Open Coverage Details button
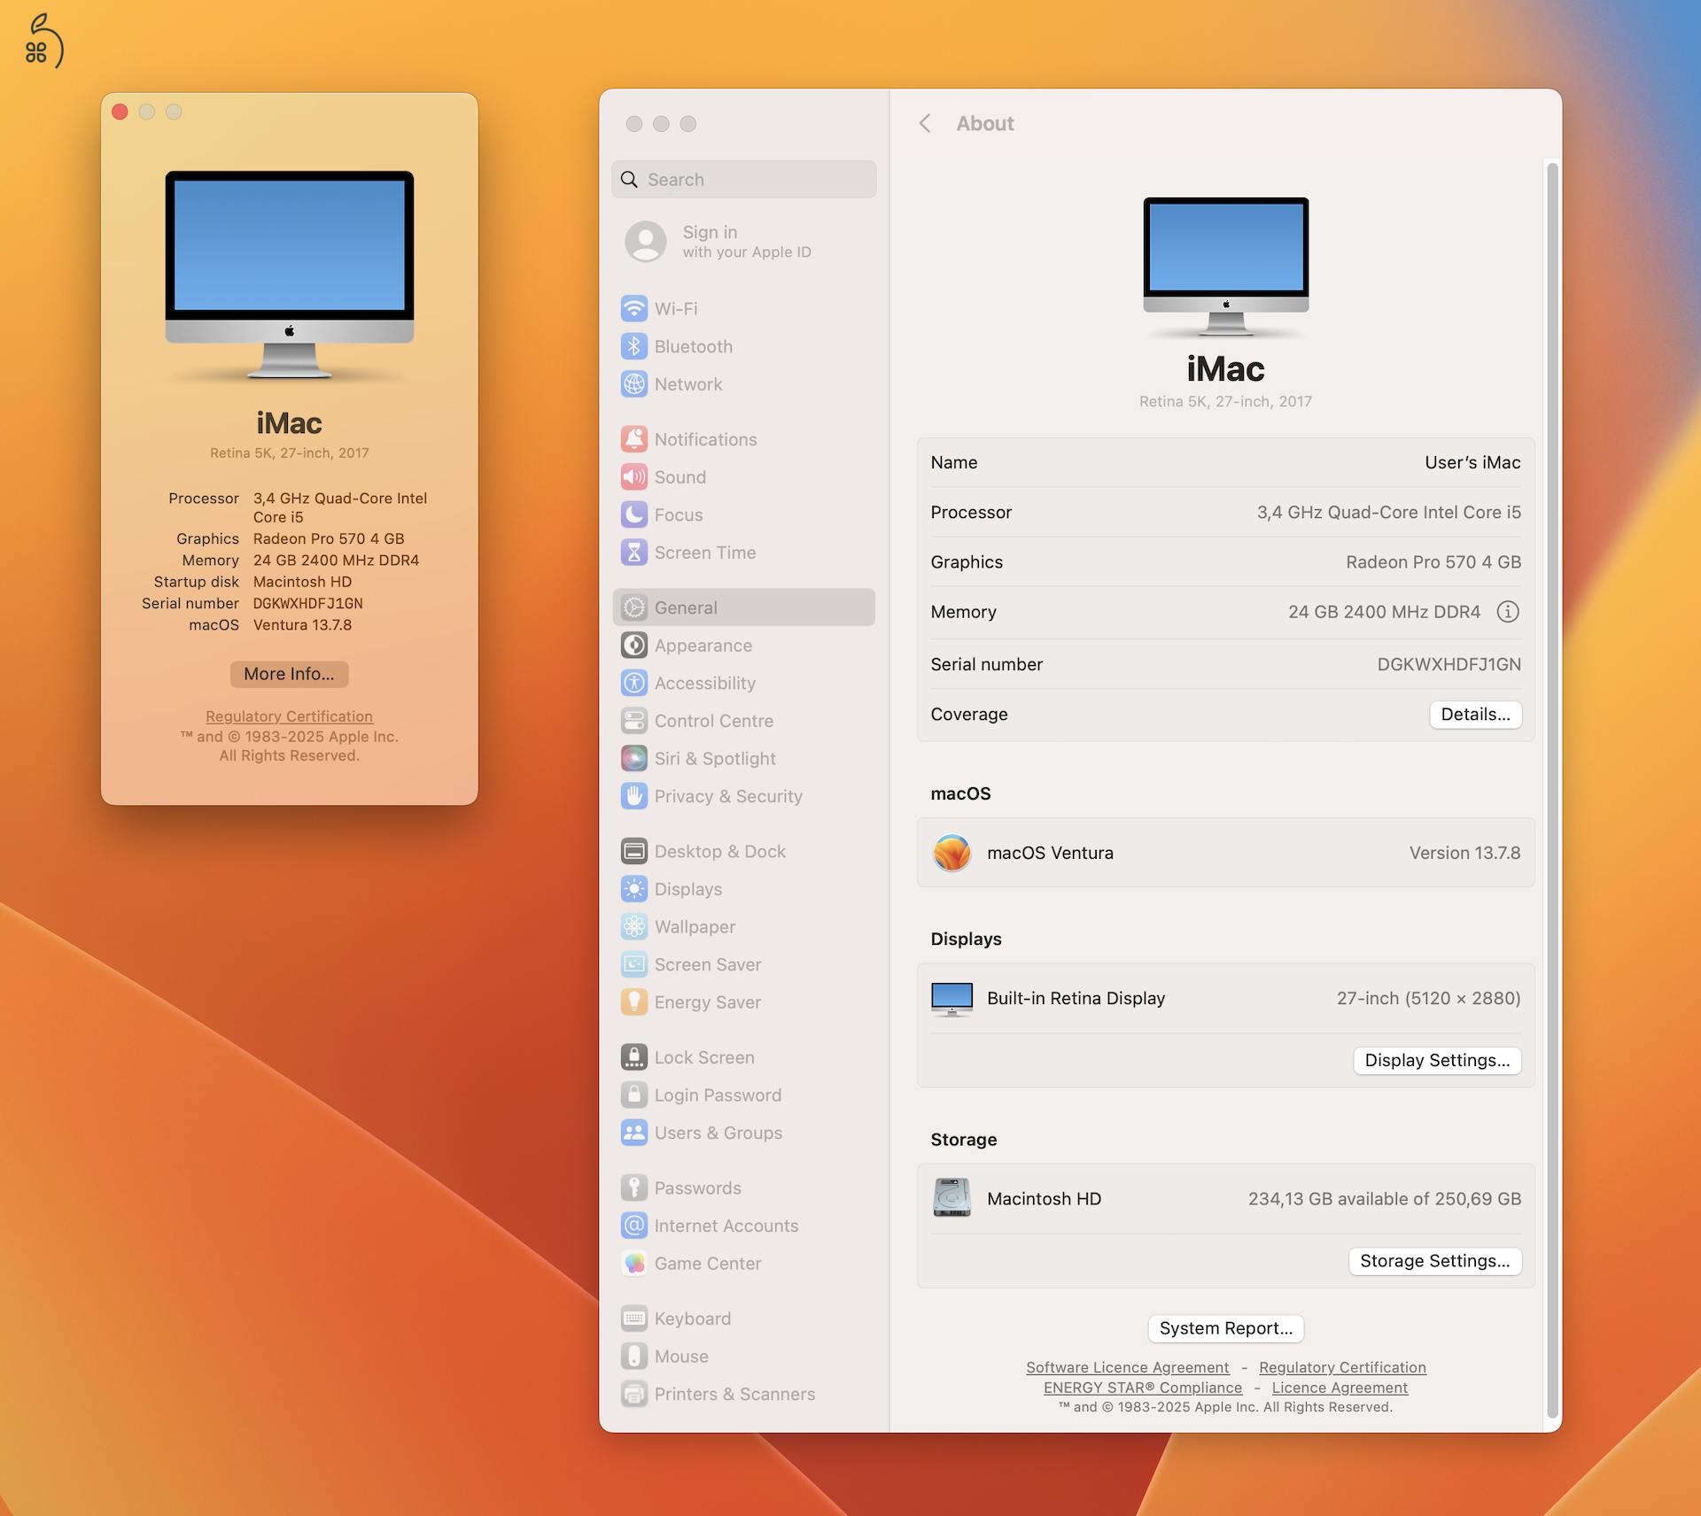Image resolution: width=1701 pixels, height=1516 pixels. (1475, 715)
